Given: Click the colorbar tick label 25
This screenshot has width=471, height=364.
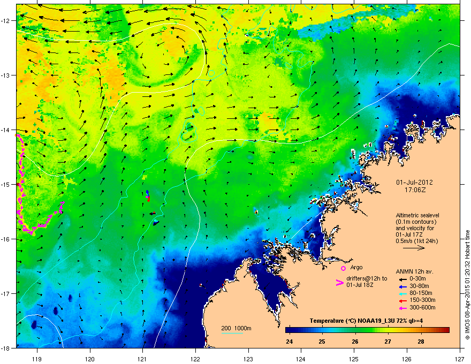Looking at the screenshot, I should coord(322,342).
